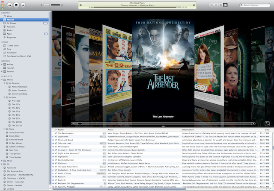The height and width of the screenshot is (191, 274).
Task: Expand the Ashley device
Action: point(2,65)
